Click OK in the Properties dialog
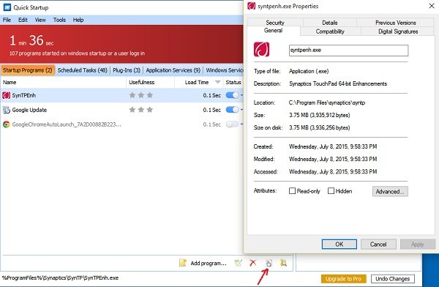This screenshot has width=439, height=287. pyautogui.click(x=339, y=244)
